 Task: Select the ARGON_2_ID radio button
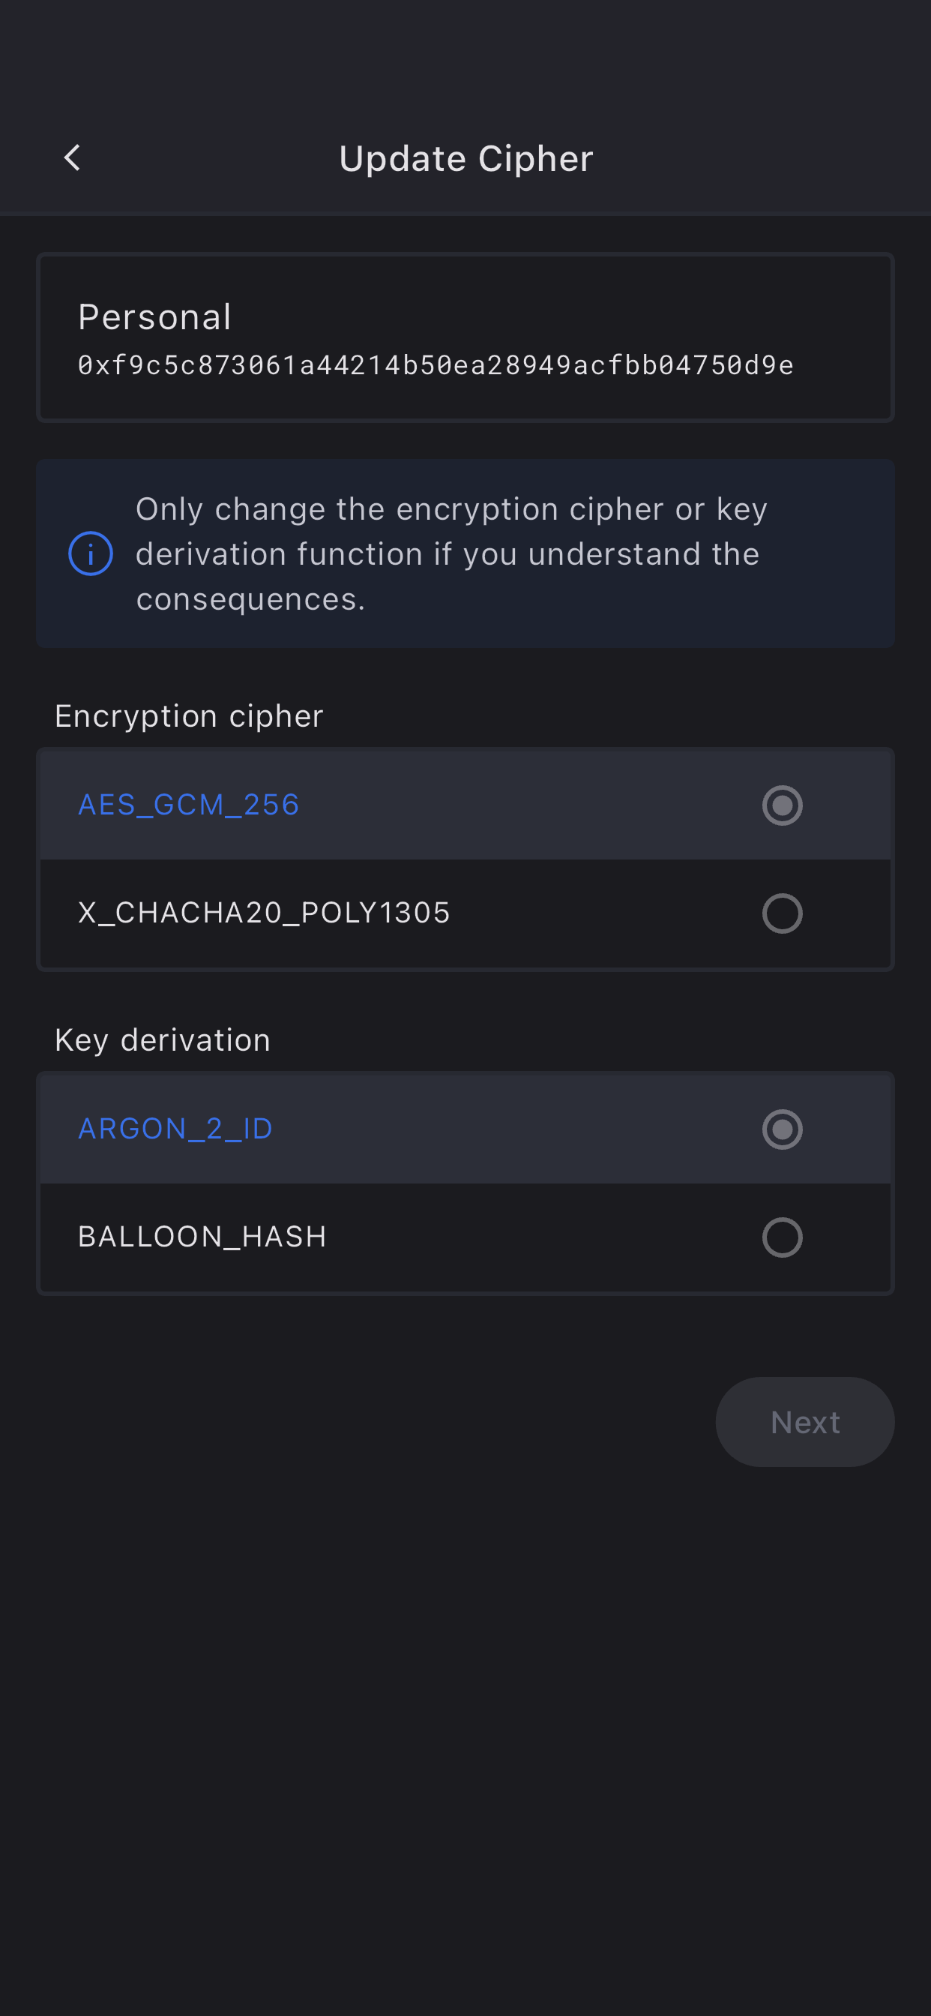tap(782, 1129)
